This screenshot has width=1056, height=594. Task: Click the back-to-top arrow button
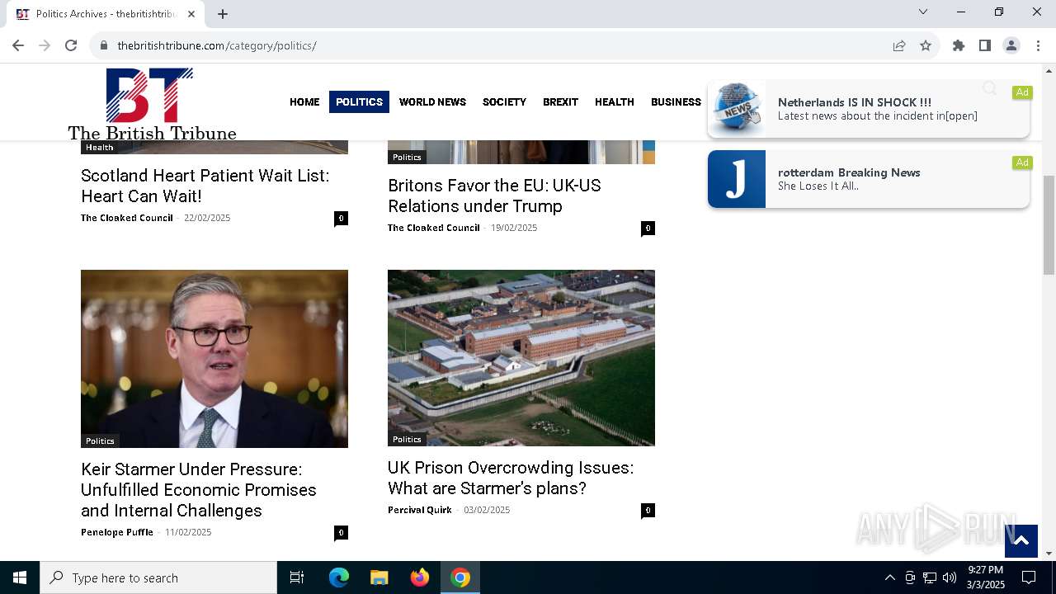coord(1021,540)
